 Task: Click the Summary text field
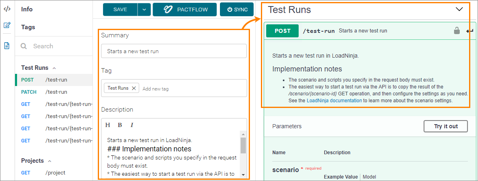174,51
